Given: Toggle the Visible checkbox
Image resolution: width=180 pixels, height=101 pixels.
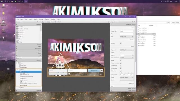Looking at the screenshot, I should [x=121, y=61].
